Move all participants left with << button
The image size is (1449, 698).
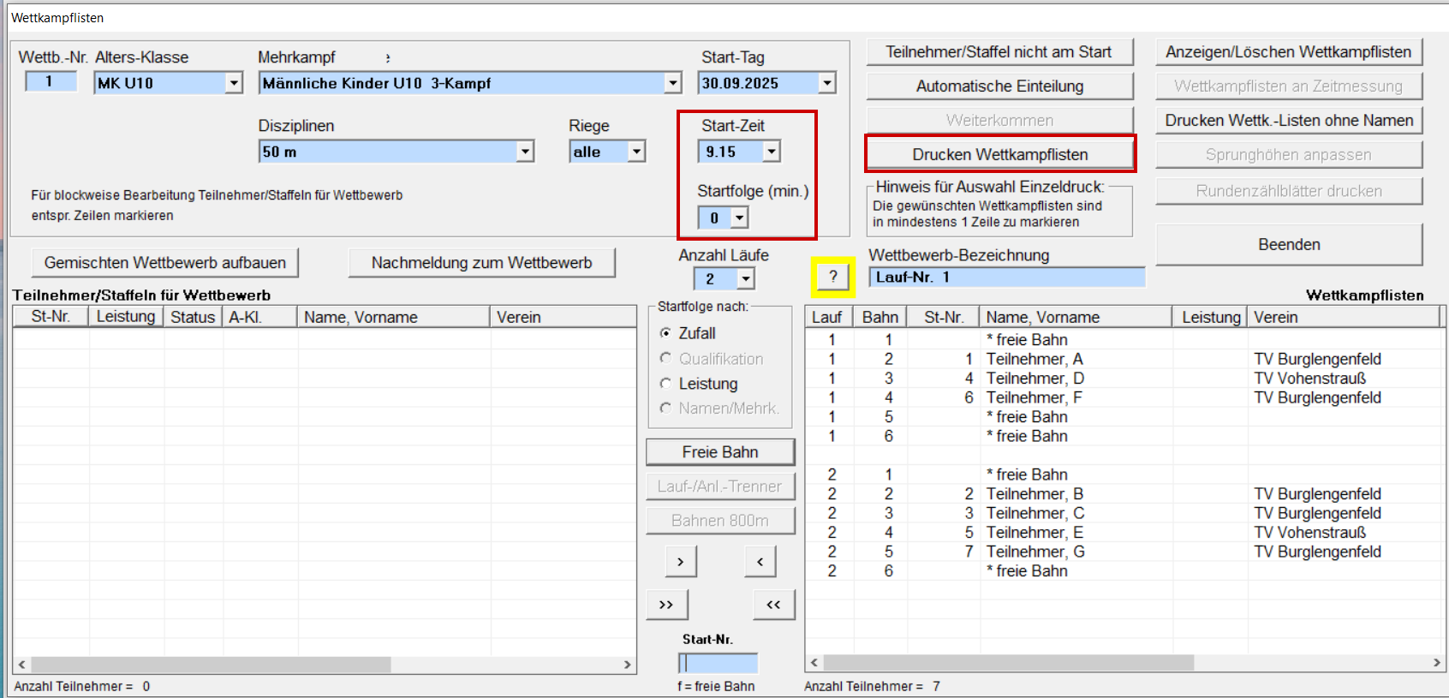point(773,605)
